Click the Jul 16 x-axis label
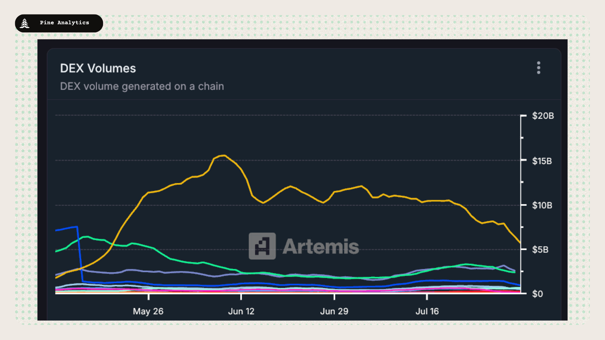This screenshot has height=340, width=605. [x=427, y=311]
